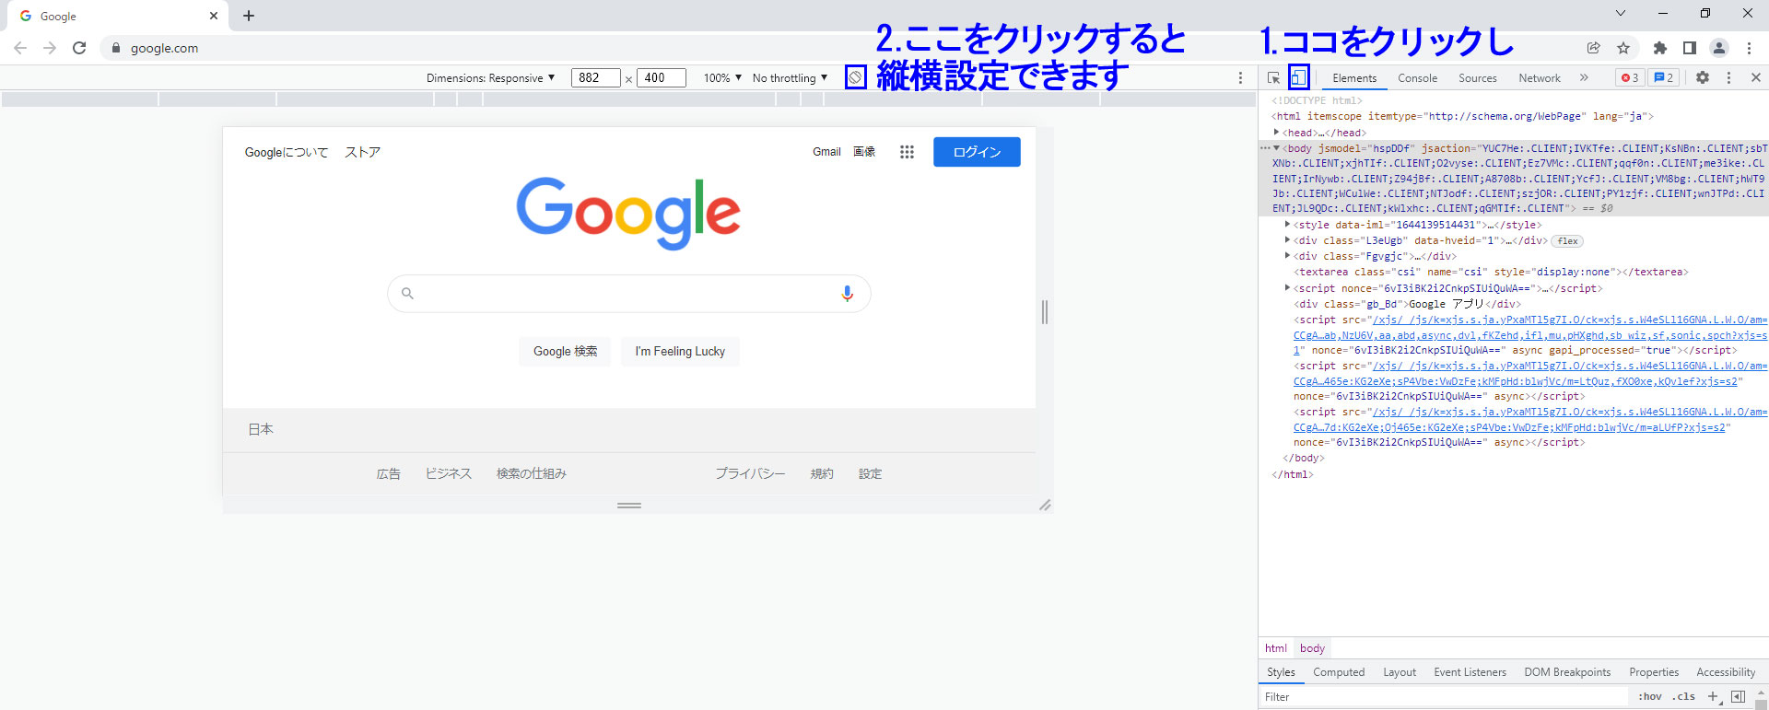The image size is (1769, 710).
Task: Open the Google apps grid icon
Action: click(907, 152)
